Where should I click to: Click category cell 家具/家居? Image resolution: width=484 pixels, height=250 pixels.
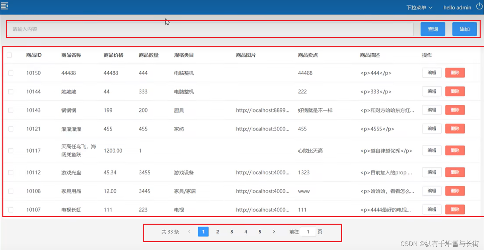point(185,191)
